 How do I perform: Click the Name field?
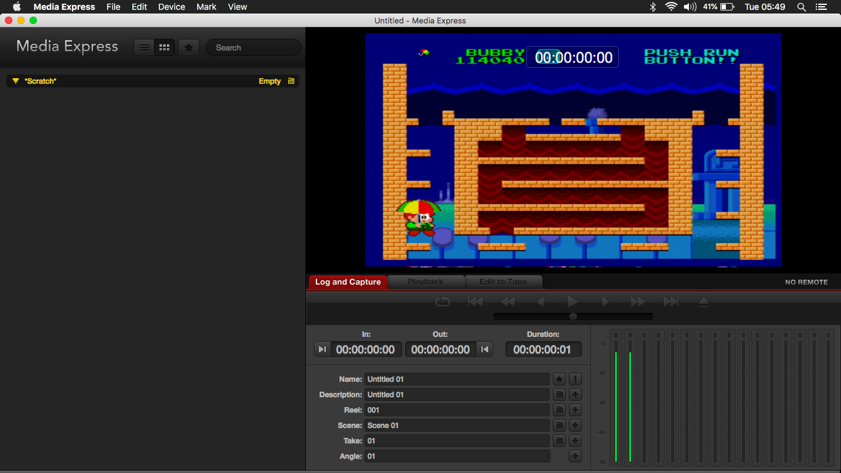pyautogui.click(x=457, y=379)
